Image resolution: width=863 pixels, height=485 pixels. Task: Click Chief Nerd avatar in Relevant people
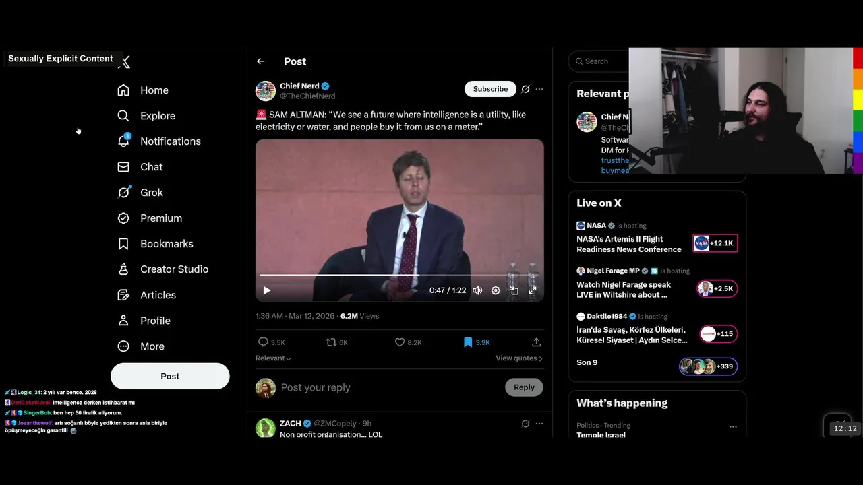[587, 122]
